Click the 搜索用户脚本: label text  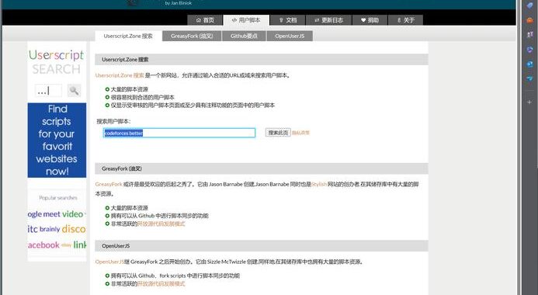[x=113, y=121]
